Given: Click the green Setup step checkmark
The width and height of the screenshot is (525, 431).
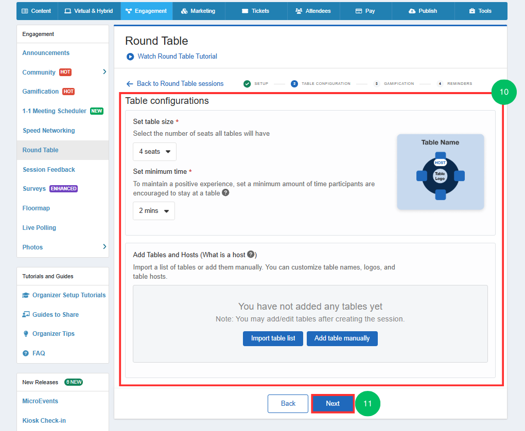Looking at the screenshot, I should pos(247,84).
